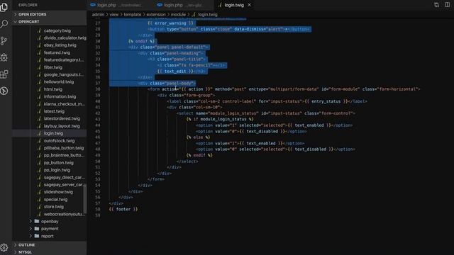Click 'module_login_status' in select tag

pos(233,113)
